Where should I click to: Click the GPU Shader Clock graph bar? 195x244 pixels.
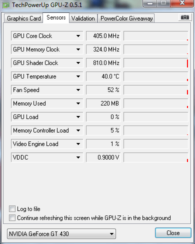156,63
